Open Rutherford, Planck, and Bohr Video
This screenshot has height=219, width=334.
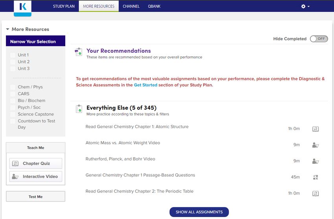[x=120, y=159]
